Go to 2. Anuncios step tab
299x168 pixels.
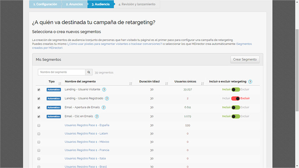[x=74, y=4]
